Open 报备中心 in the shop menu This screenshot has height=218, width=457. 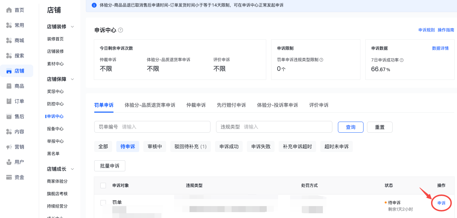click(x=55, y=129)
